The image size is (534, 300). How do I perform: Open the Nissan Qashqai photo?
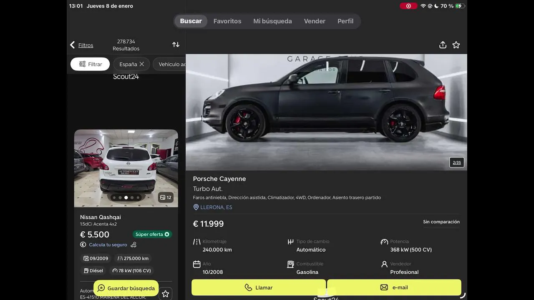126,168
